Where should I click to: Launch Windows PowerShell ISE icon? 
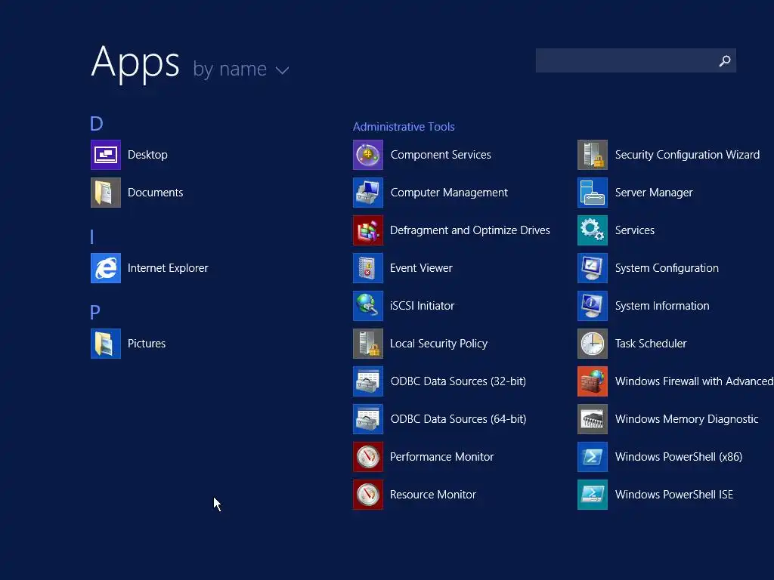pyautogui.click(x=593, y=494)
